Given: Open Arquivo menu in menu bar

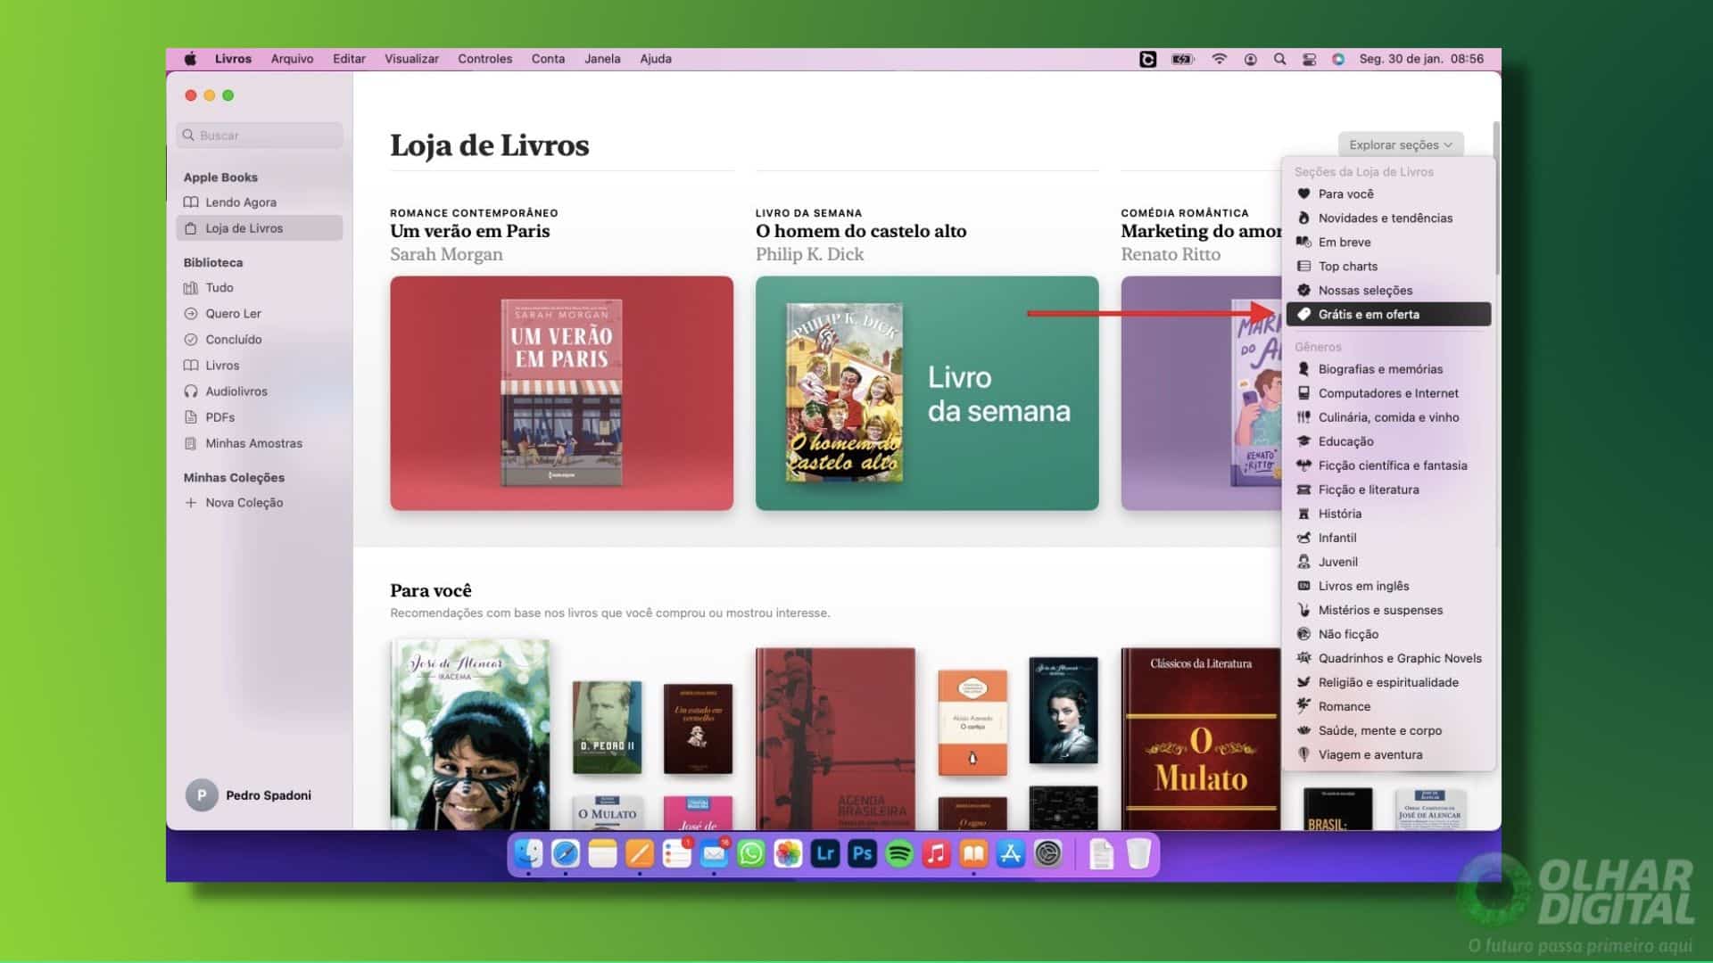Looking at the screenshot, I should point(292,59).
